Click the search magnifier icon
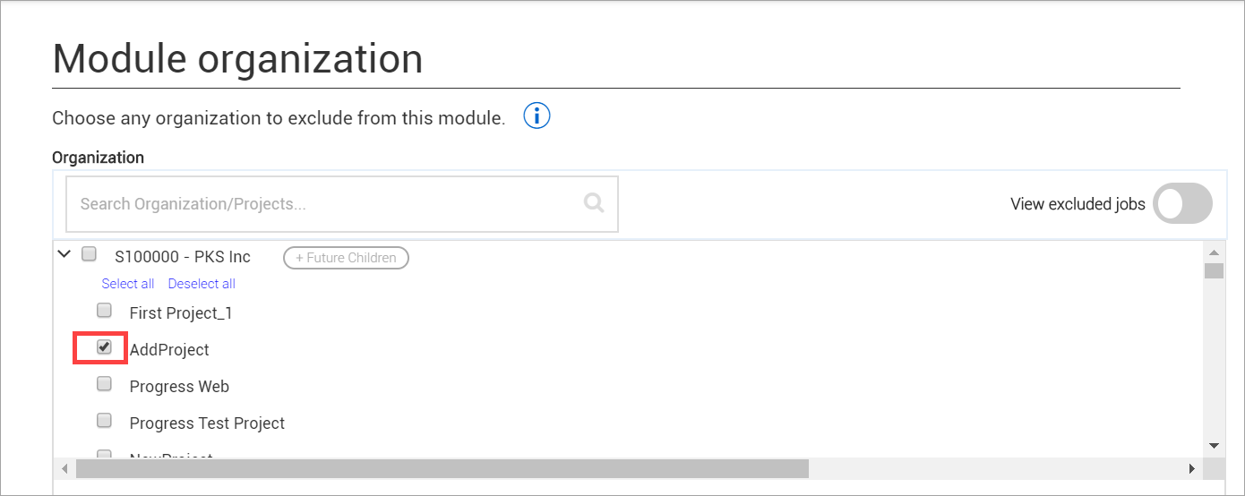 (594, 203)
